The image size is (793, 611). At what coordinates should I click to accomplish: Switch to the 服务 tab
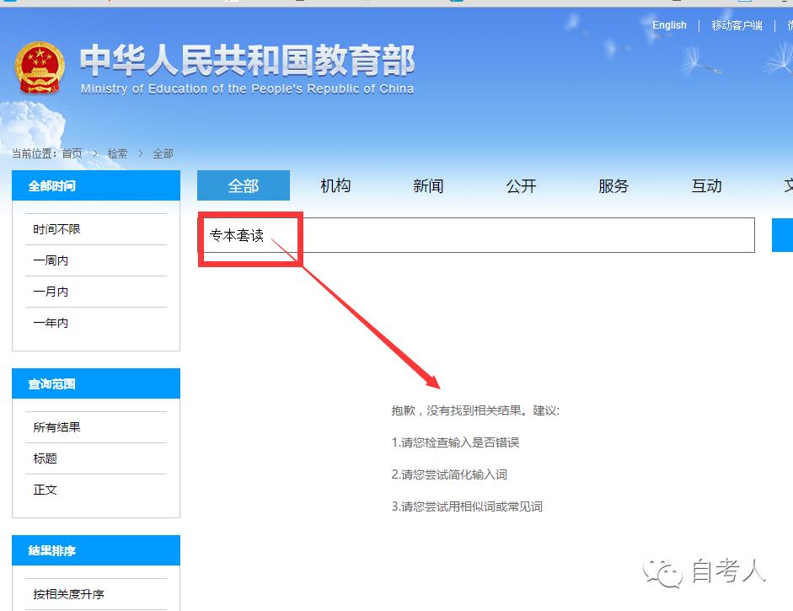tap(614, 185)
